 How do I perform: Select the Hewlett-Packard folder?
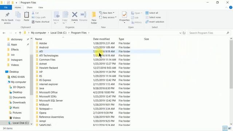(x=48, y=68)
